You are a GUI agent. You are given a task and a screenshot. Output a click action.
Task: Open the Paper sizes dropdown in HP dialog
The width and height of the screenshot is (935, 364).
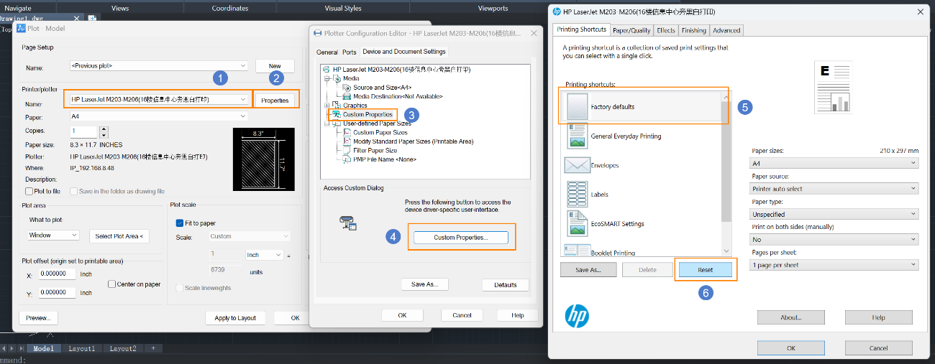pyautogui.click(x=913, y=163)
